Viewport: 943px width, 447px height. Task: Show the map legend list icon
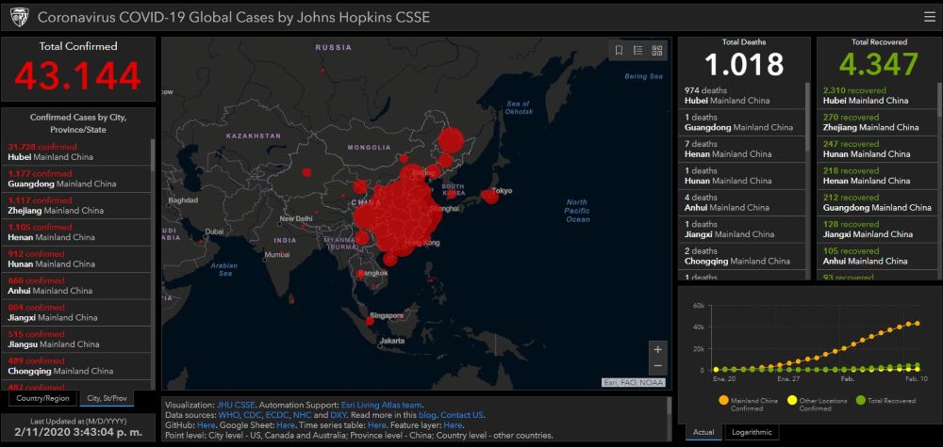point(638,51)
